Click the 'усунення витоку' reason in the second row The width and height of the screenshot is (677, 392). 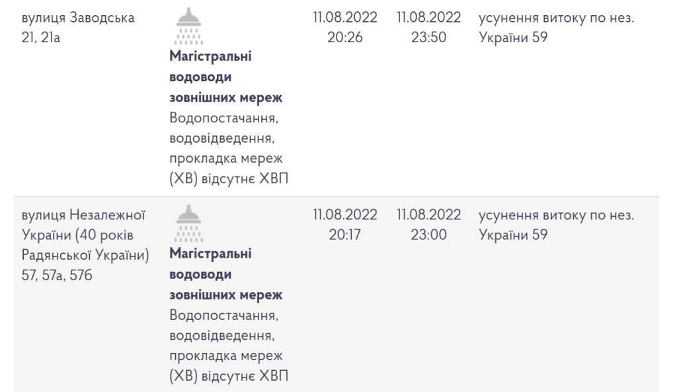(556, 215)
